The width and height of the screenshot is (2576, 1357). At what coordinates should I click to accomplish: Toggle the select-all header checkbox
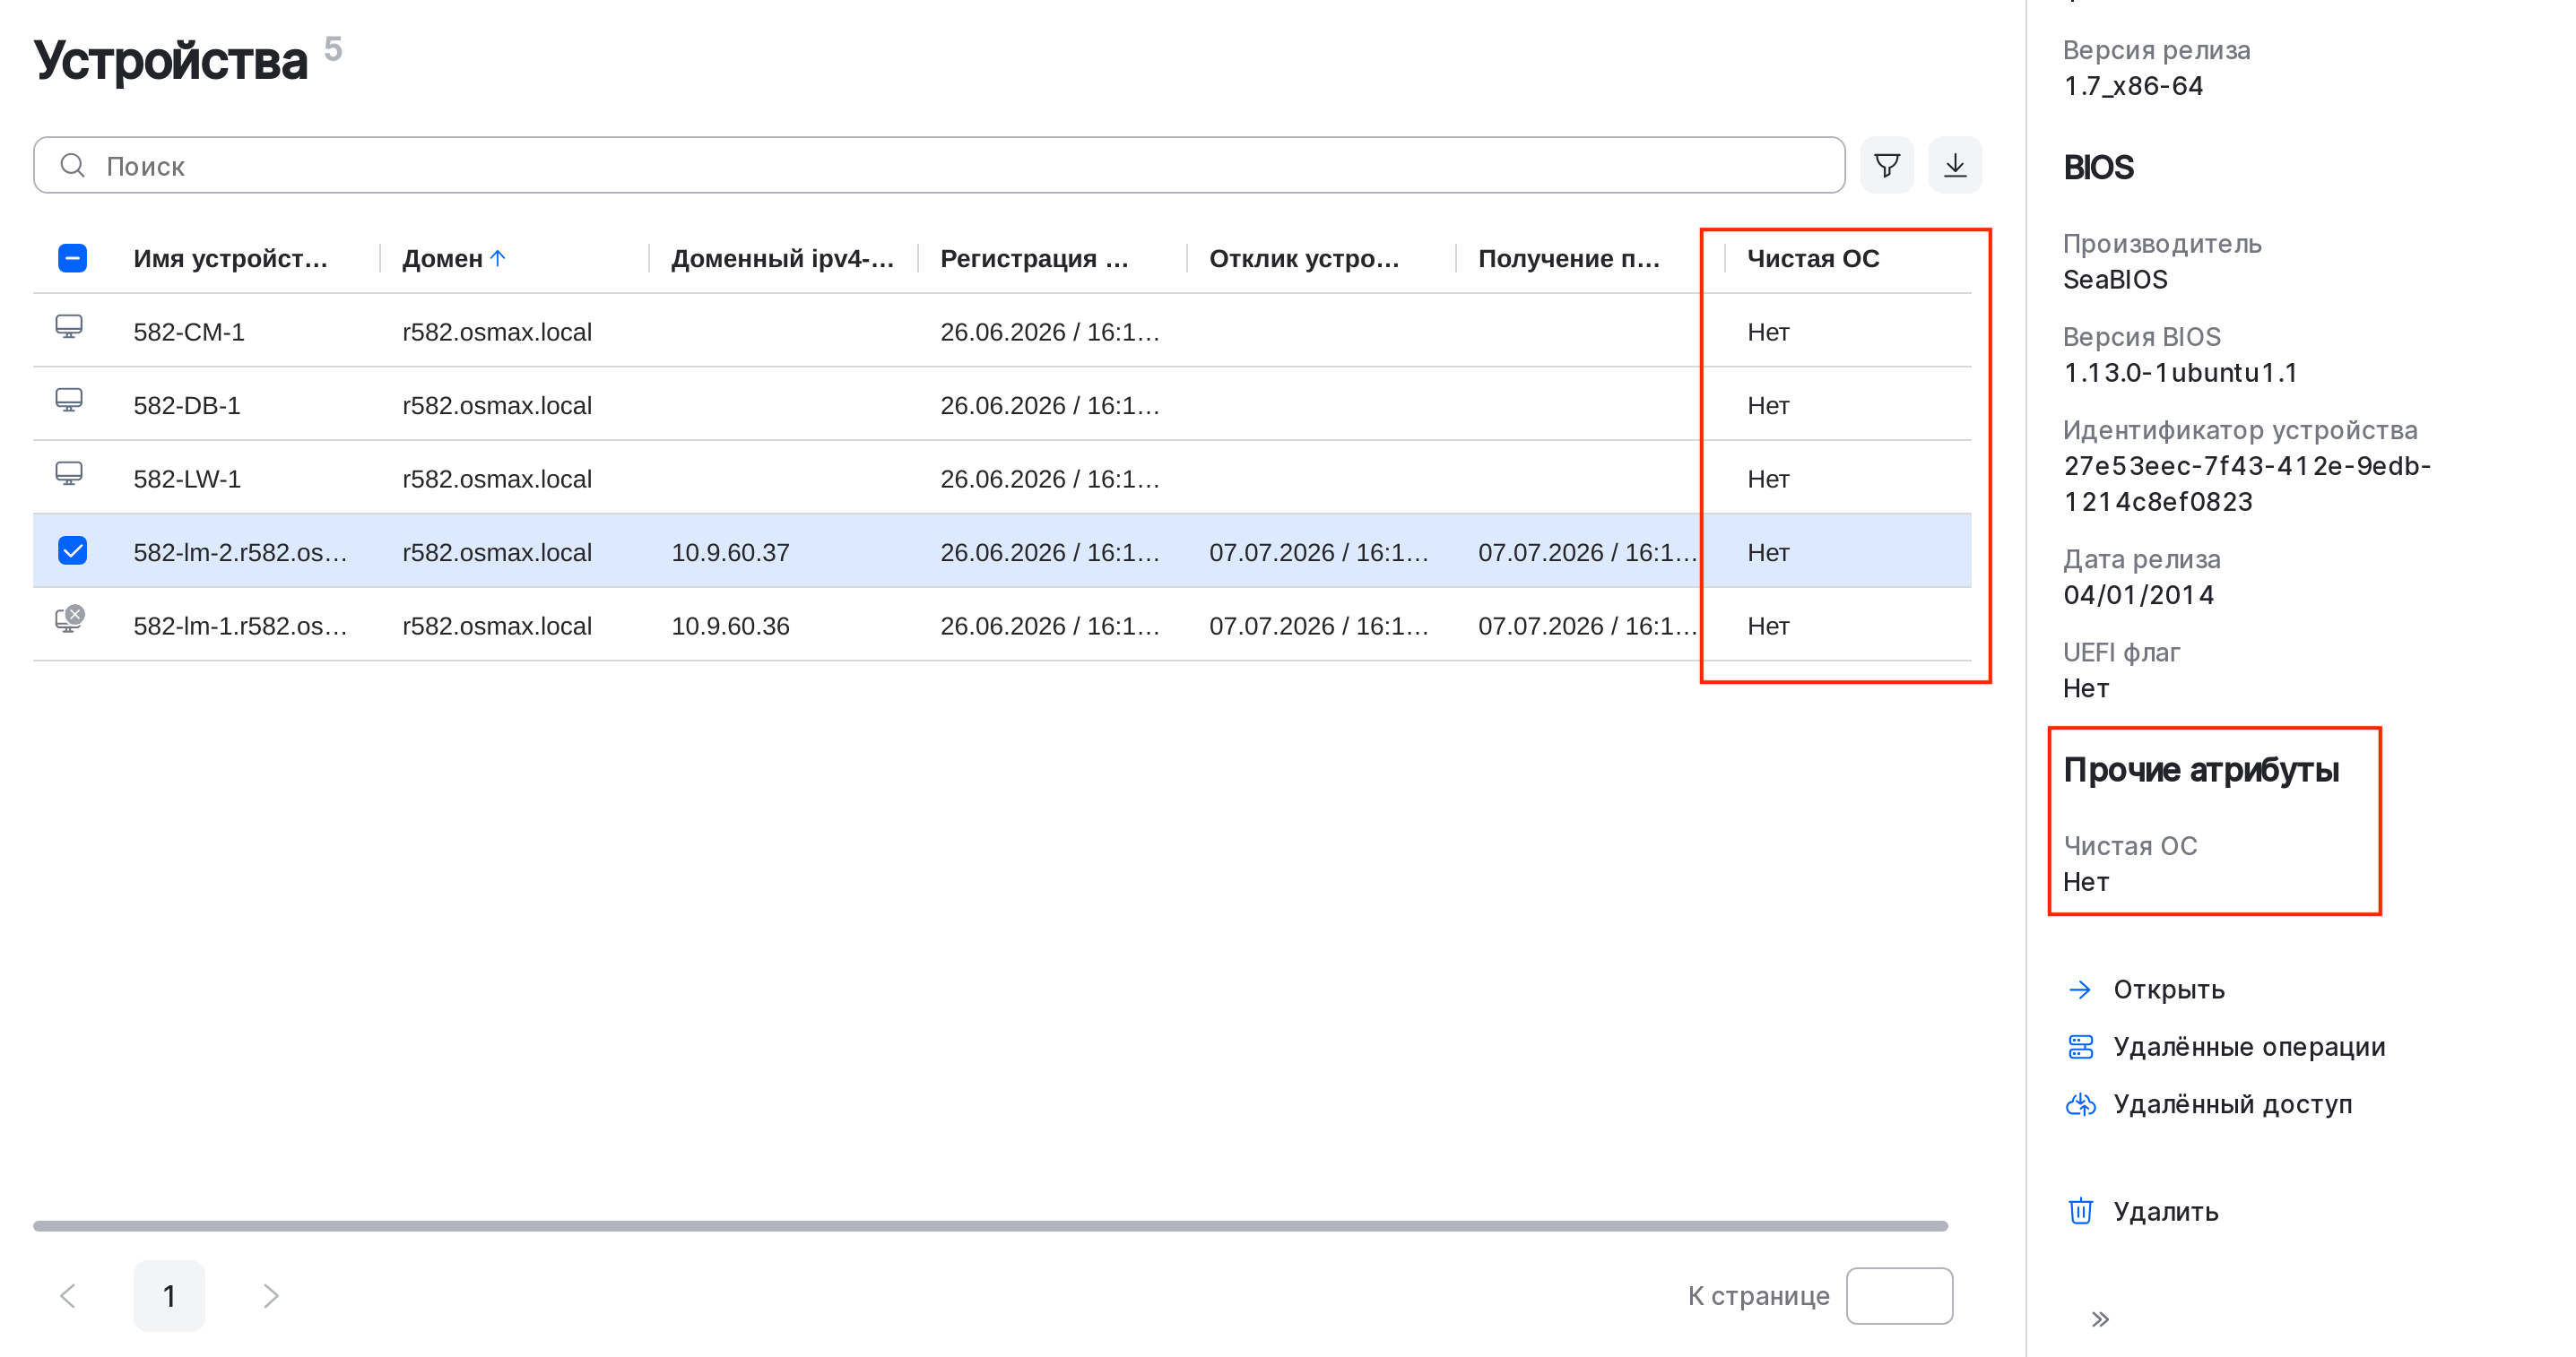coord(72,258)
